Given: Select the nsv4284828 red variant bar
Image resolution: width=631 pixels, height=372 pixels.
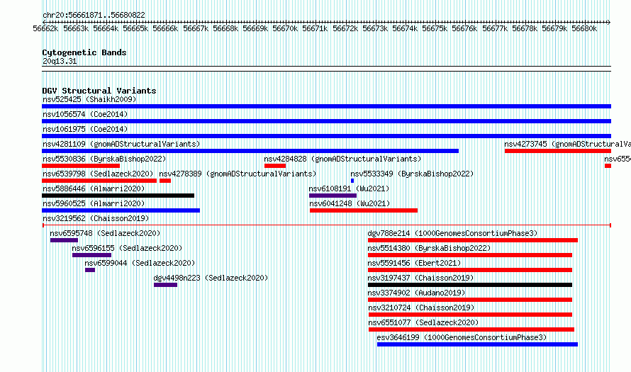Looking at the screenshot, I should tap(275, 166).
